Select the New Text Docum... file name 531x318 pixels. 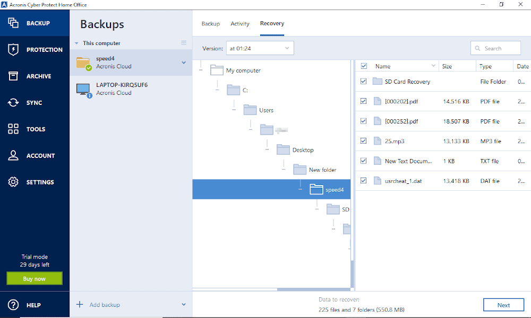(408, 161)
